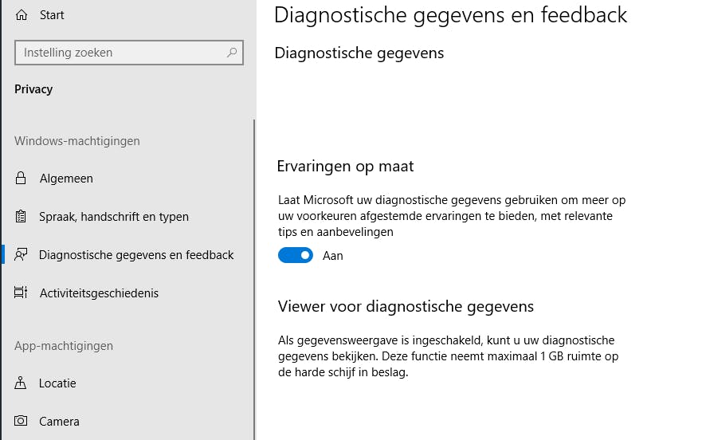Open Camera permissions label
This screenshot has height=440, width=706.
[x=60, y=422]
